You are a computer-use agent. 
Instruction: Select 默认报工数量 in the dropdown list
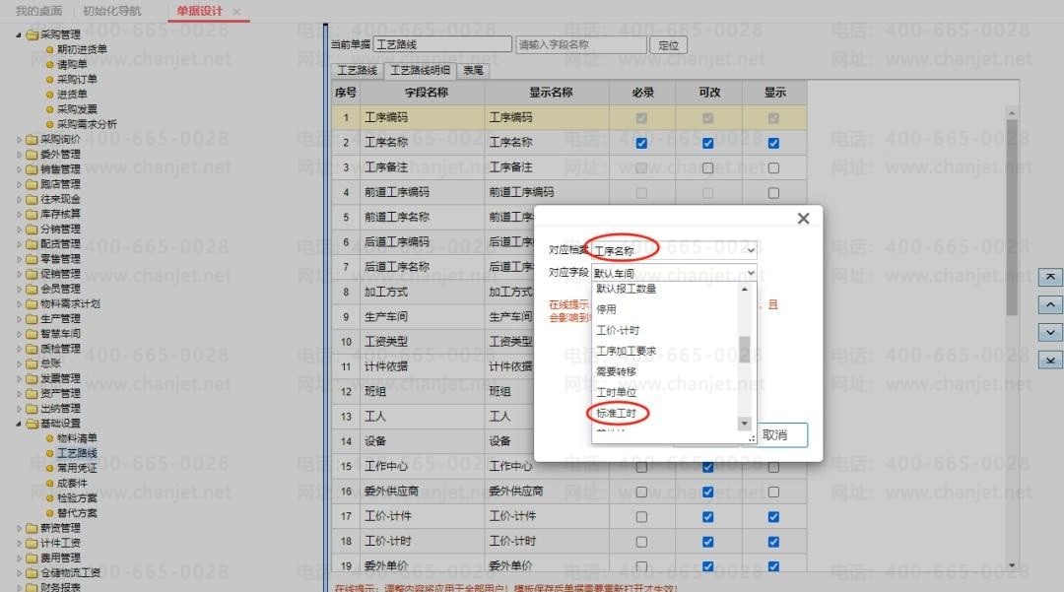click(627, 289)
